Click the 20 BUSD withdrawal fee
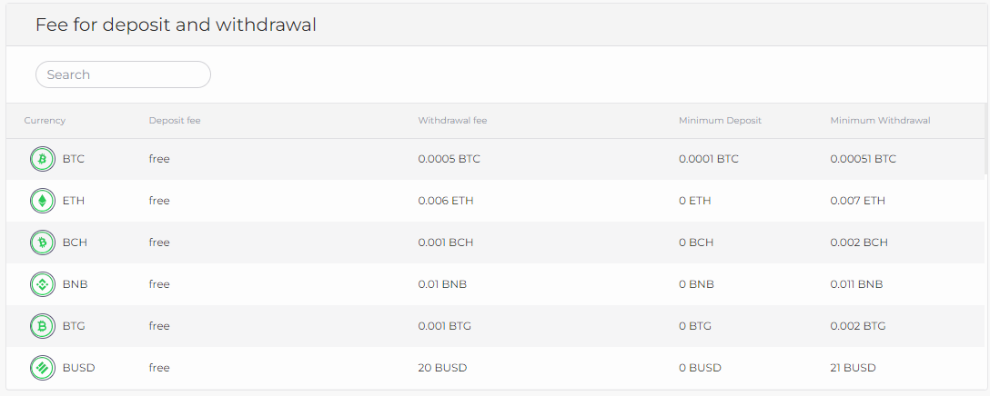 pyautogui.click(x=443, y=368)
